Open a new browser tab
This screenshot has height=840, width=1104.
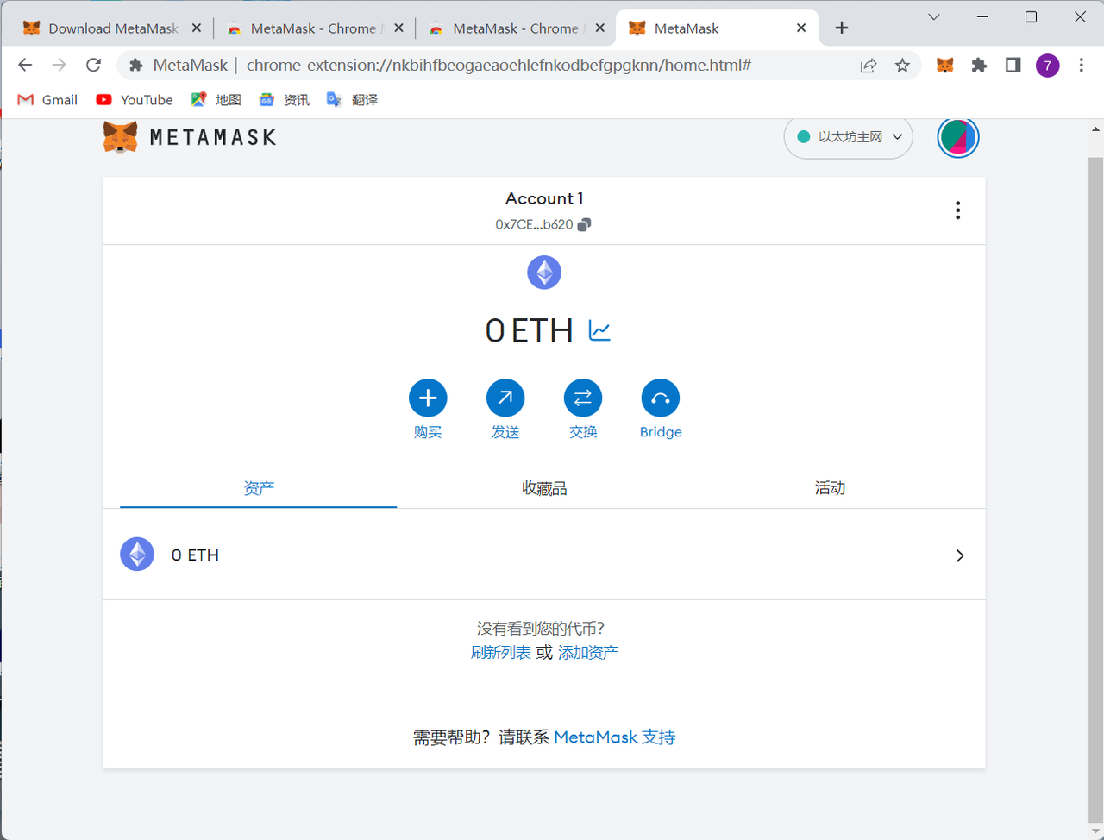[x=842, y=28]
